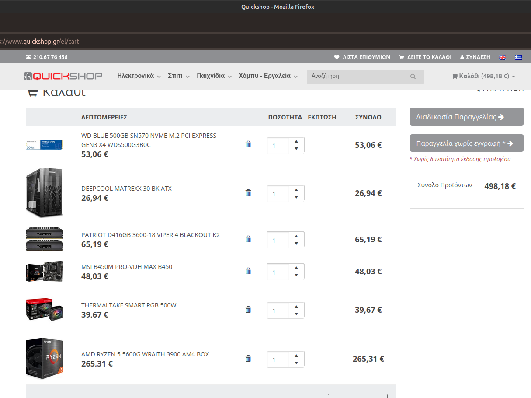Screen dimensions: 531x398
Task: Click Διαδικασία Παραγγελίας button
Action: pos(466,117)
